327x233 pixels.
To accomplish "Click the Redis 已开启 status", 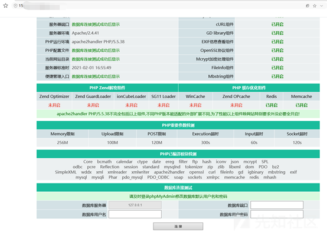I will [x=272, y=105].
